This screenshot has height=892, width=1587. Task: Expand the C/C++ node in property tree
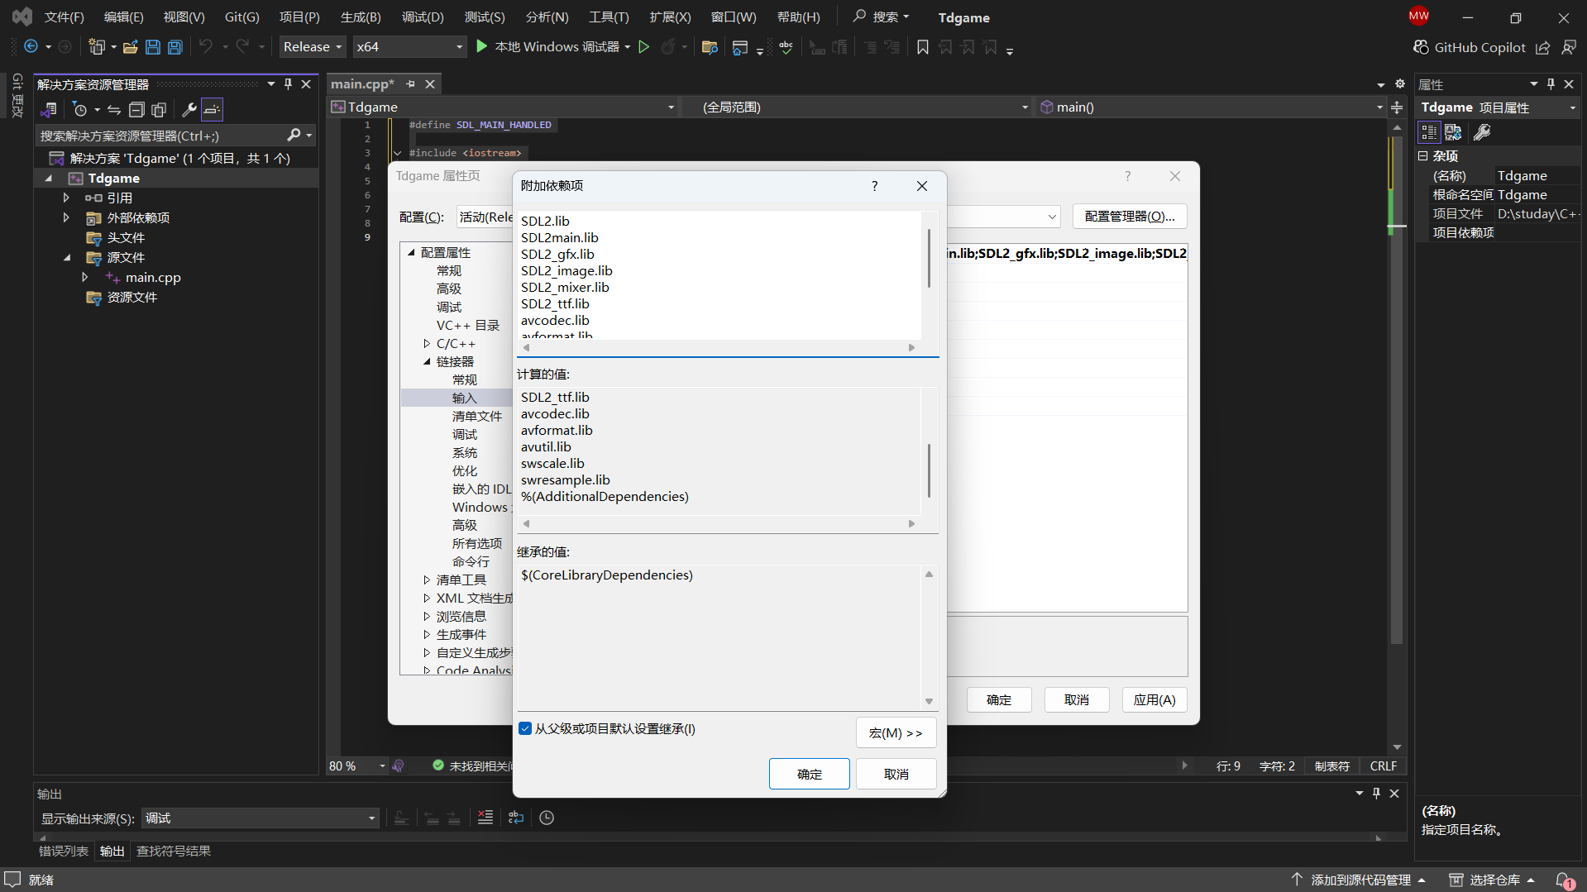(427, 343)
